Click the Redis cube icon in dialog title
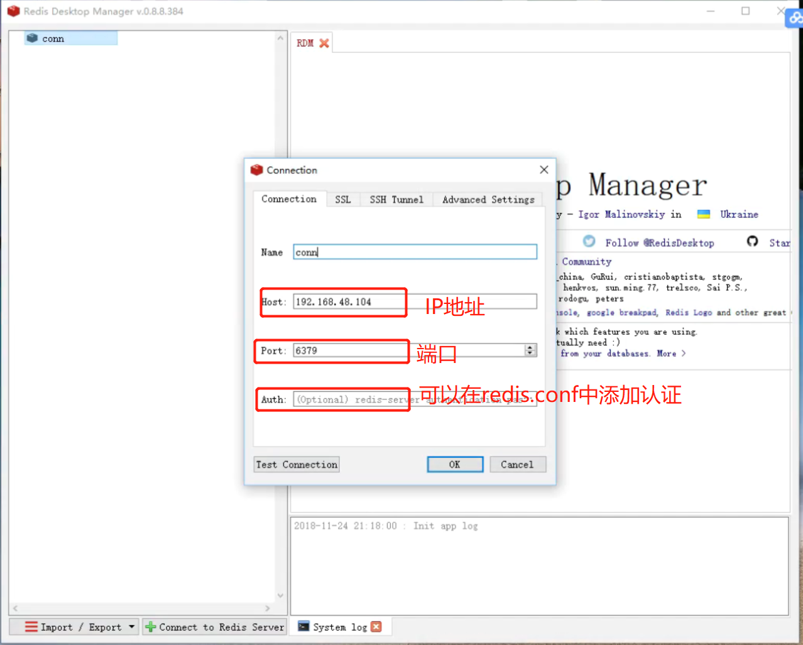Screen dimensions: 803x645 256,170
